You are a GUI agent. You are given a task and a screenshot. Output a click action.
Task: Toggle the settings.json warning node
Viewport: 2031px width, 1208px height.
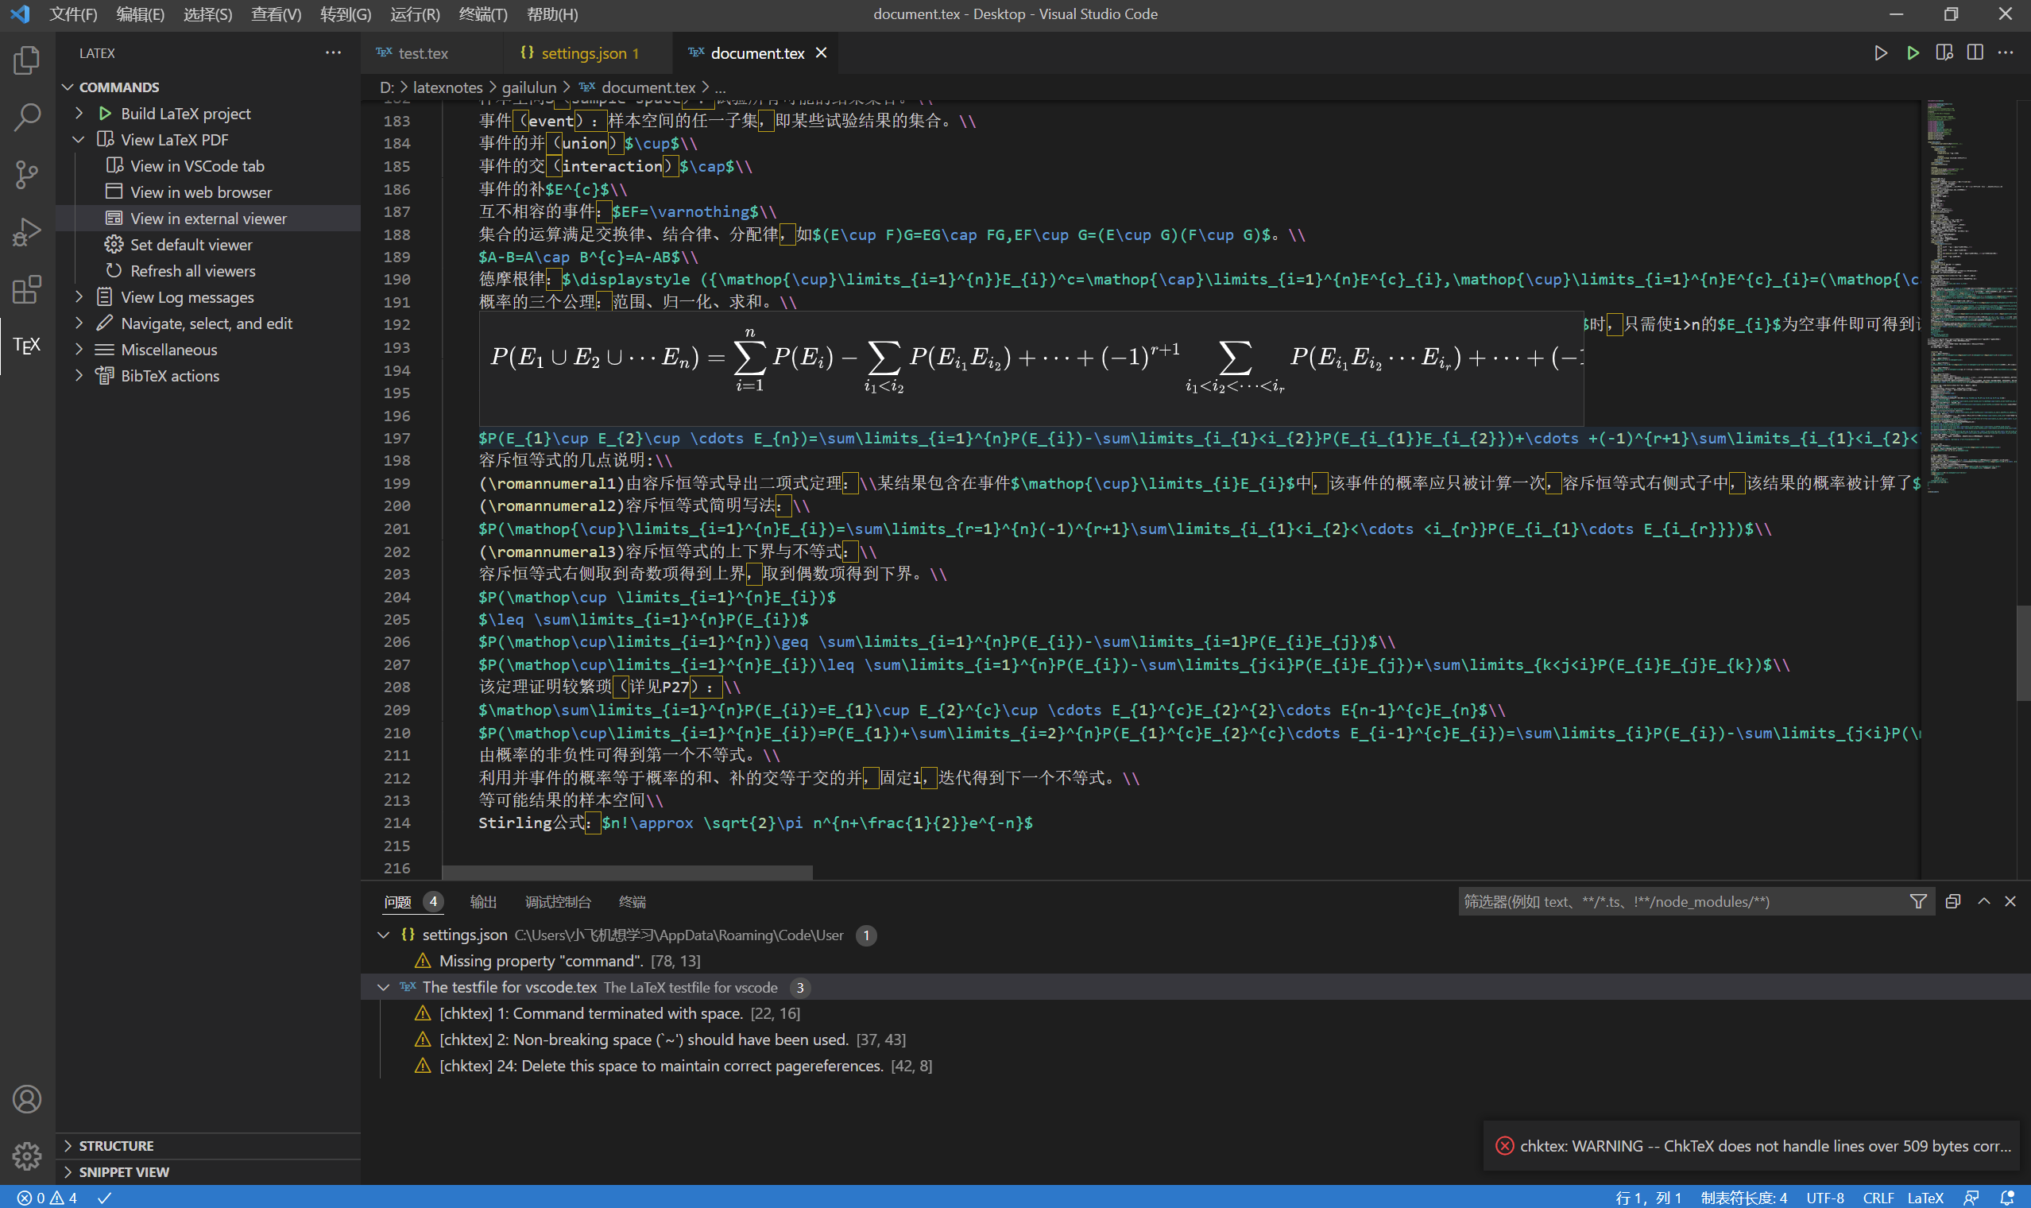pyautogui.click(x=382, y=935)
